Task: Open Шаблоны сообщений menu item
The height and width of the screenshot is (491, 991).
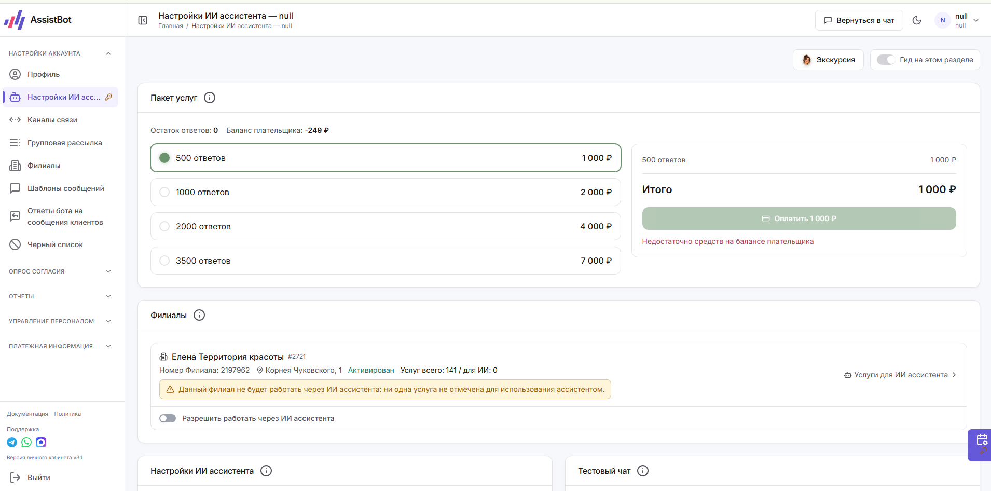Action: click(x=61, y=188)
